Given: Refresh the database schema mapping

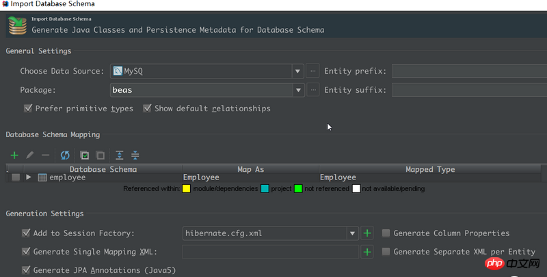Looking at the screenshot, I should (65, 156).
